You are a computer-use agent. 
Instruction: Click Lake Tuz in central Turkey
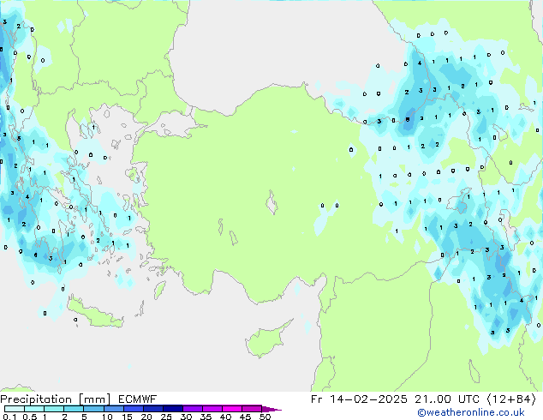[272, 202]
